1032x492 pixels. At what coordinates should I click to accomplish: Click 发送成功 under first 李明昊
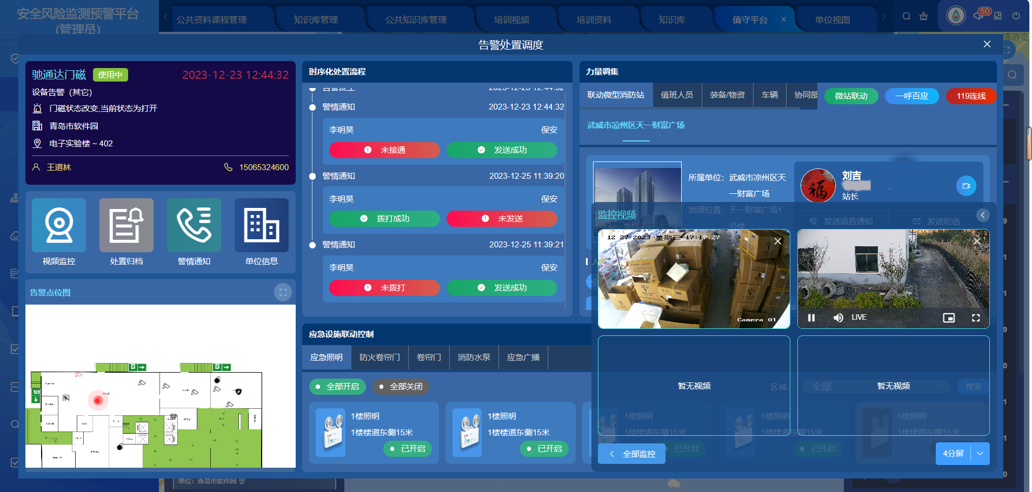tap(502, 150)
